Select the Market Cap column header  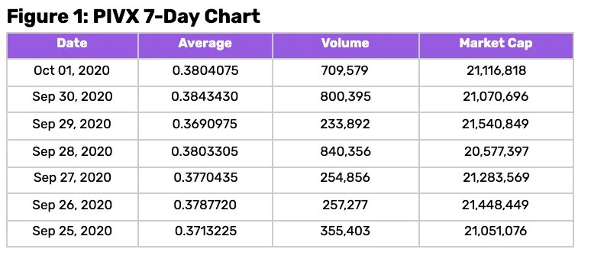click(x=496, y=43)
